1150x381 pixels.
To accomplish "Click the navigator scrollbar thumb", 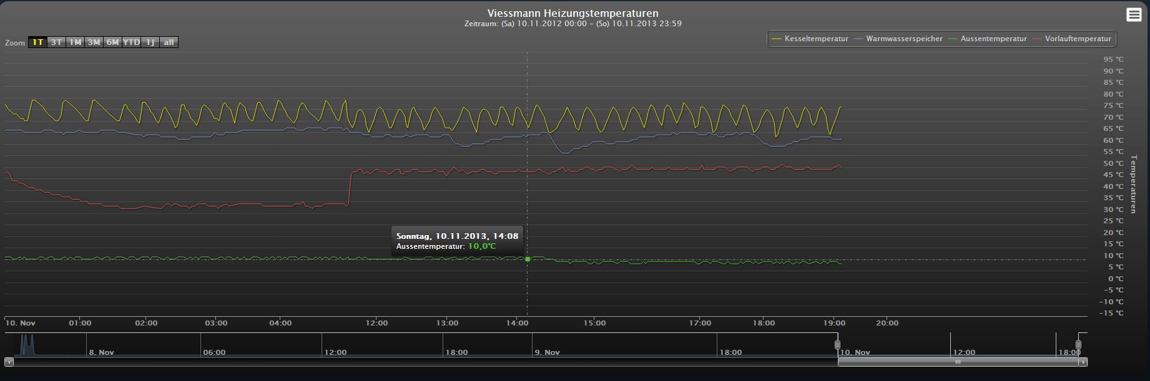I will [958, 362].
